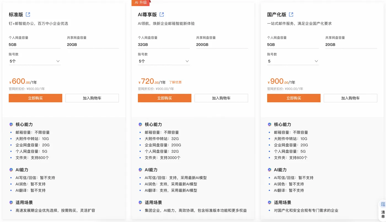The width and height of the screenshot is (386, 222).
Task: Click 适用场景 icon in 标准版 card
Action: point(11,202)
